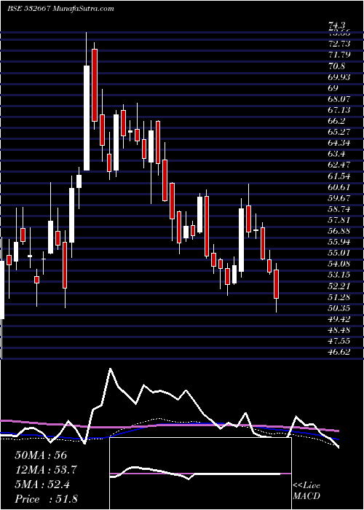This screenshot has height=510, width=364.
Task: Click the '<<Live MACD' label
Action: click(x=306, y=491)
